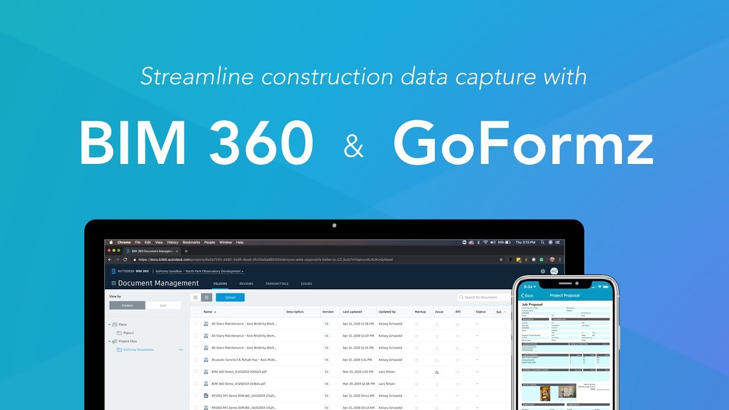Open the Chrome three-dot menu
729x410 pixels.
point(561,260)
